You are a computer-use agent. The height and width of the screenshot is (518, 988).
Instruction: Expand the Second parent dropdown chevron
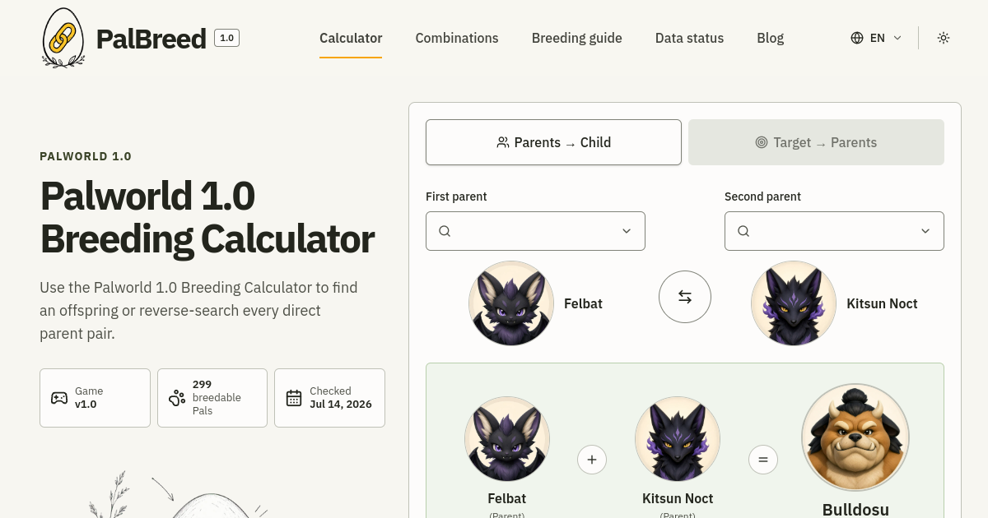(x=925, y=231)
